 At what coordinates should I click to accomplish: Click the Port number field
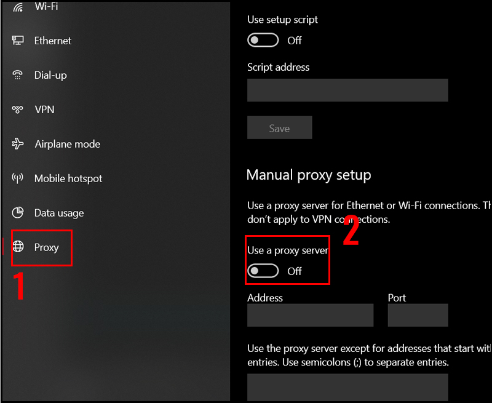tap(418, 315)
